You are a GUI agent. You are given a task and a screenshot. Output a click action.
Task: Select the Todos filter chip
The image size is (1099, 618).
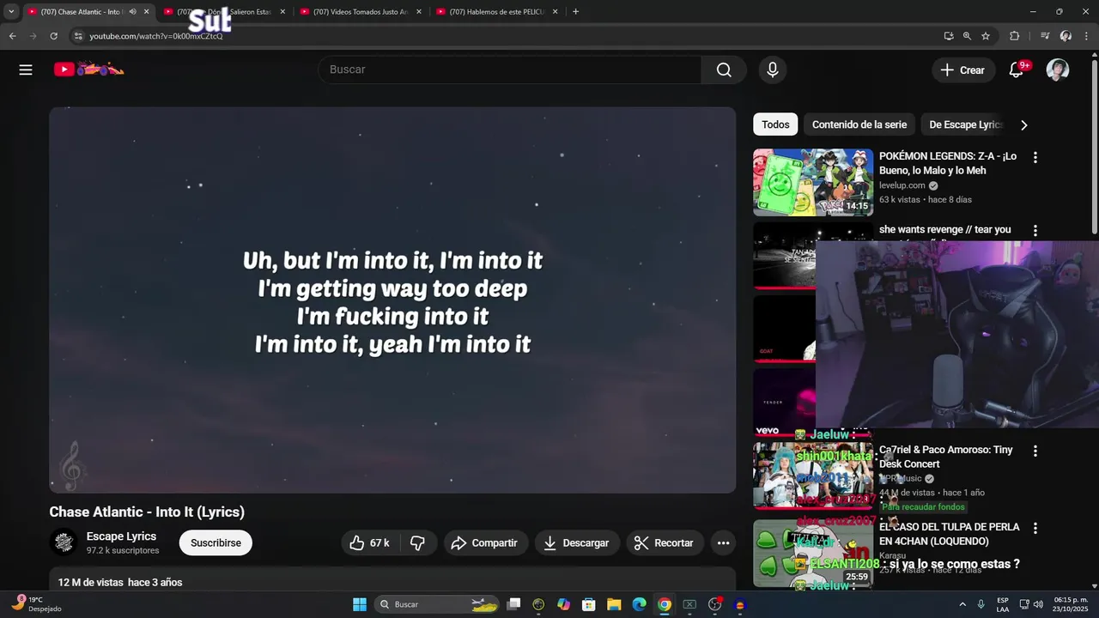click(x=775, y=124)
